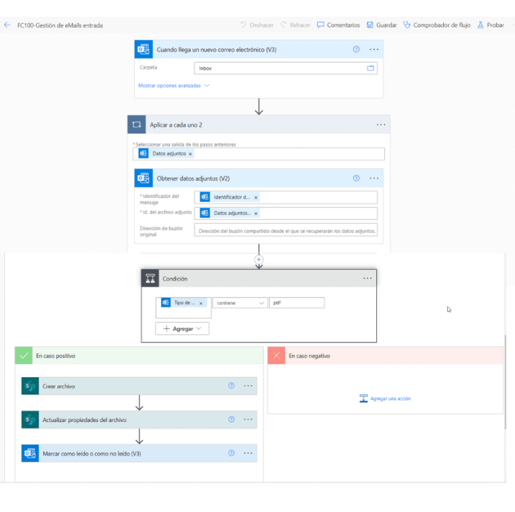Click Guardar in the top toolbar
The height and width of the screenshot is (512, 515).
click(382, 25)
